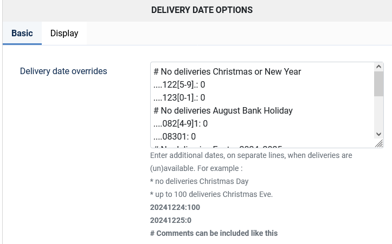Viewport: 392px width, 244px height.
Task: Switch to the Display tab
Action: point(65,33)
